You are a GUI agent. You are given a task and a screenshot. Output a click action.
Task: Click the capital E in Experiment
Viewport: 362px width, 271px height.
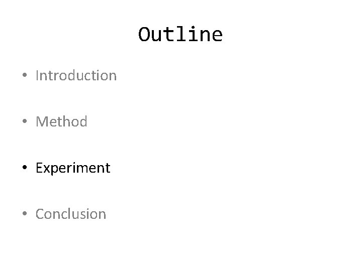point(39,168)
